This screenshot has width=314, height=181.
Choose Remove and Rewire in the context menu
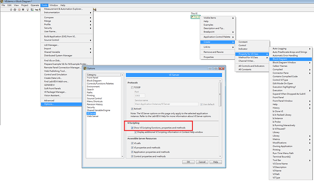click(x=218, y=52)
